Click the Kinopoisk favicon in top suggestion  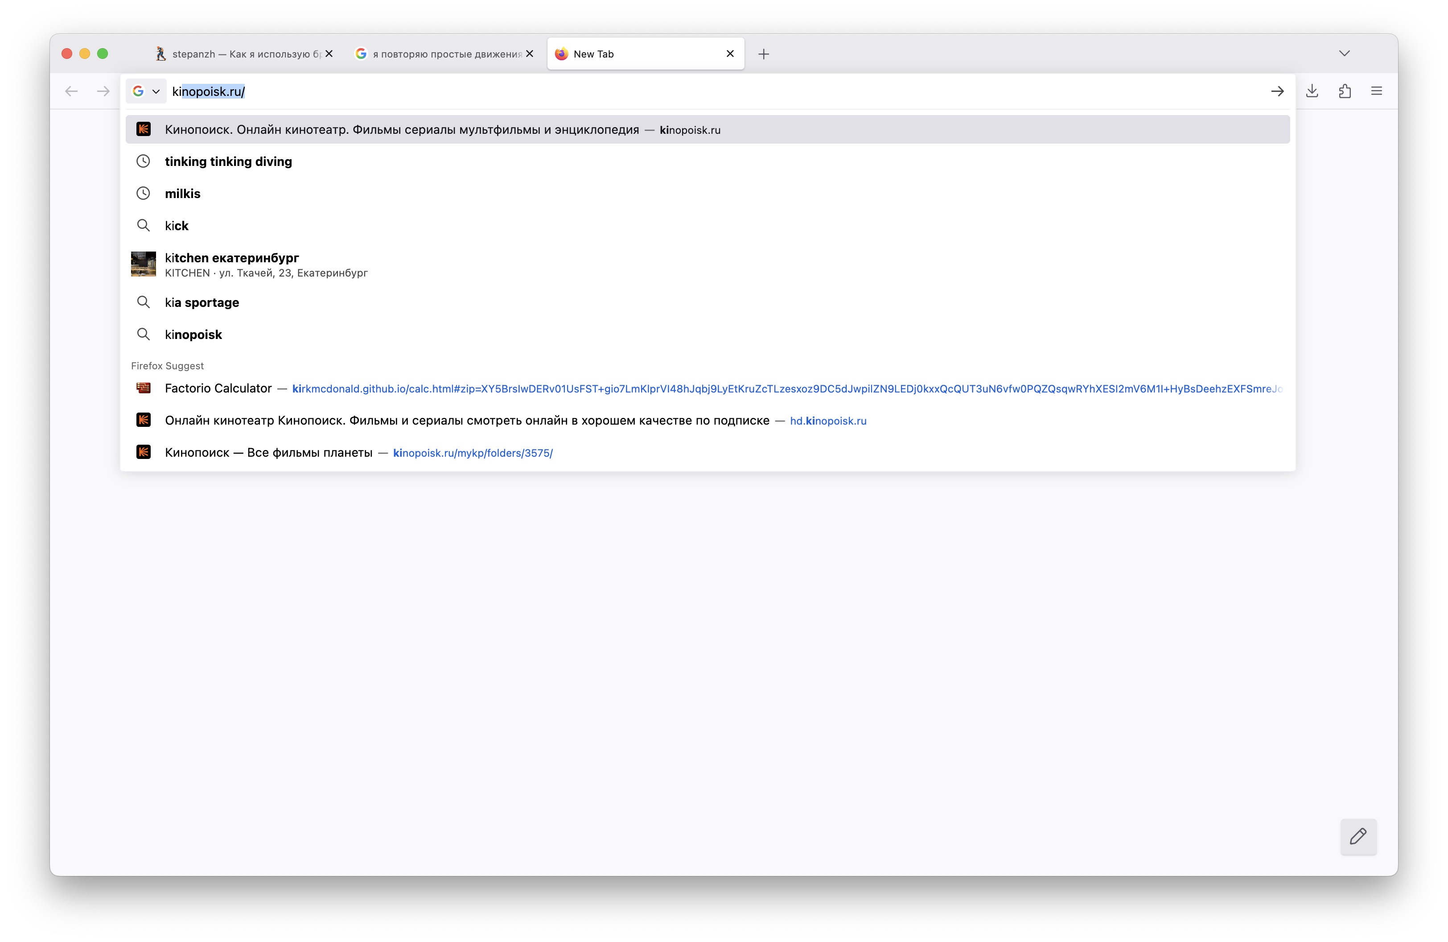coord(144,129)
